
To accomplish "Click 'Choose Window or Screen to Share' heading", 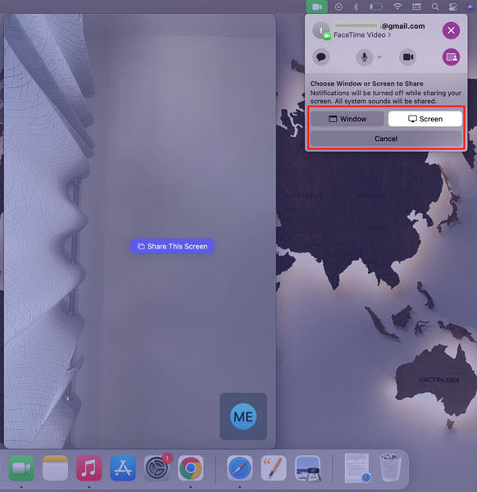I will coord(366,84).
